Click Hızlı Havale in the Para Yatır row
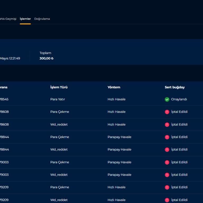 [116, 99]
